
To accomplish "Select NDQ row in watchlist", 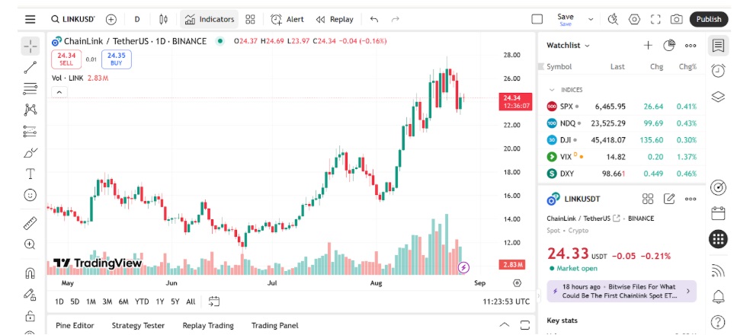I will (x=621, y=123).
